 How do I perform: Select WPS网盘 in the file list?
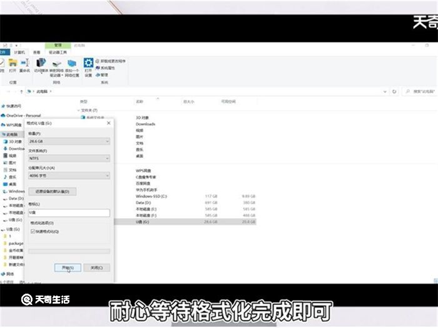coord(143,171)
